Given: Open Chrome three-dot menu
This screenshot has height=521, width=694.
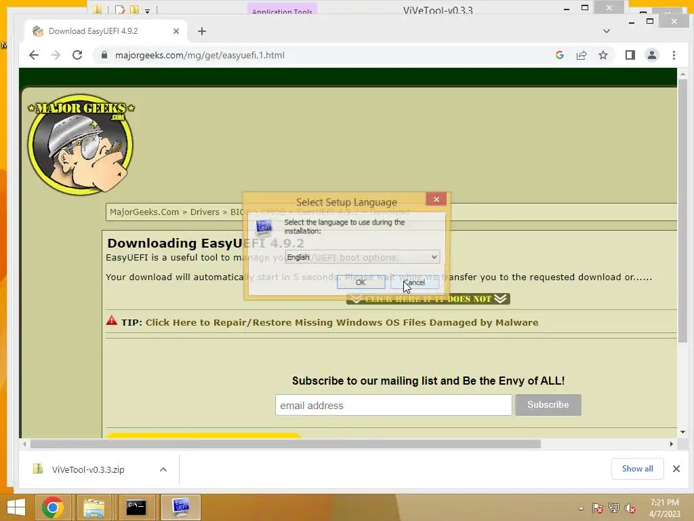Looking at the screenshot, I should pos(674,55).
